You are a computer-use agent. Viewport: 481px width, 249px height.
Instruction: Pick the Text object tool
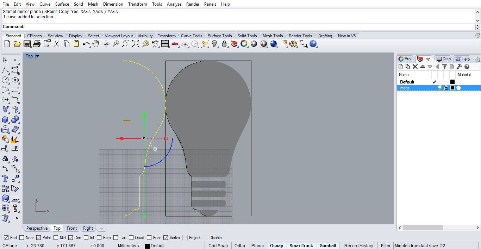point(5,179)
